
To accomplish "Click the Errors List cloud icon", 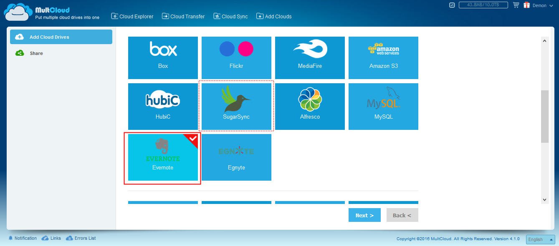I will tap(69, 238).
